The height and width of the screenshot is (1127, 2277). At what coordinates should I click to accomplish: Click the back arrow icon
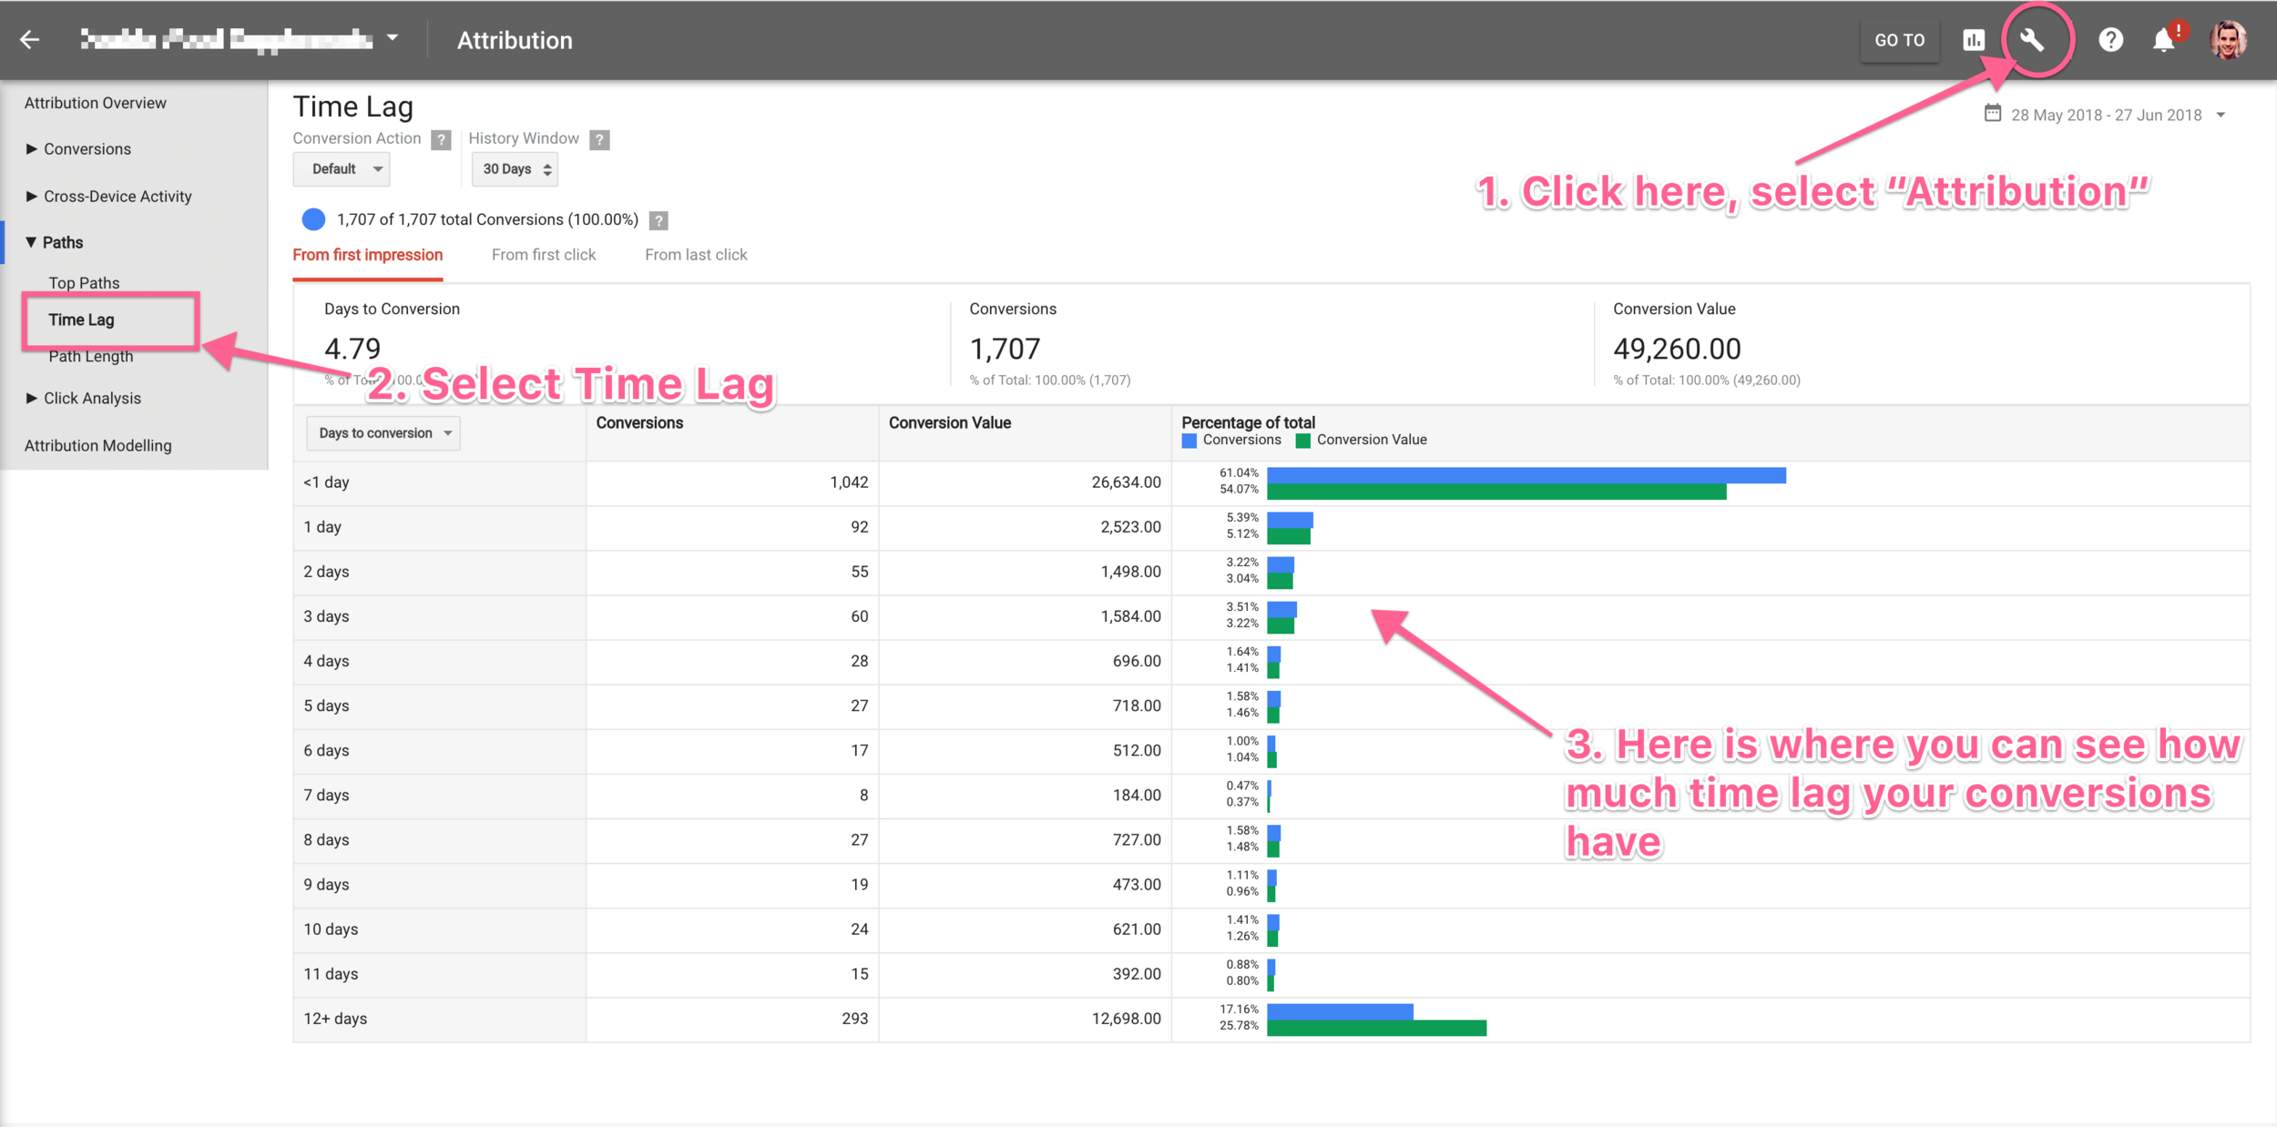click(30, 39)
